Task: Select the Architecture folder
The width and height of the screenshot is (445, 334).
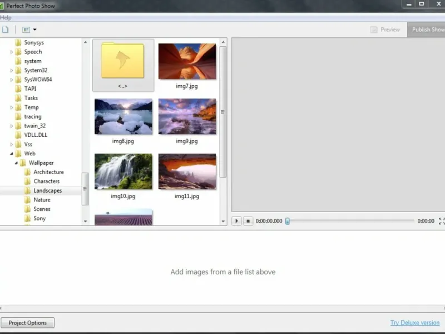Action: pos(48,172)
